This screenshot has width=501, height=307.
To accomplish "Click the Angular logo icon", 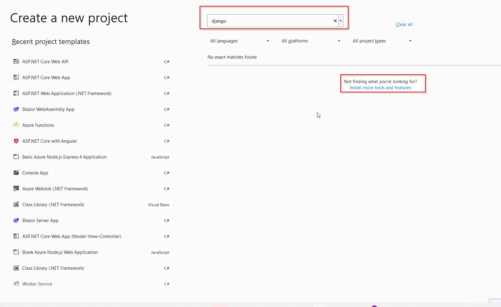I will 16,141.
